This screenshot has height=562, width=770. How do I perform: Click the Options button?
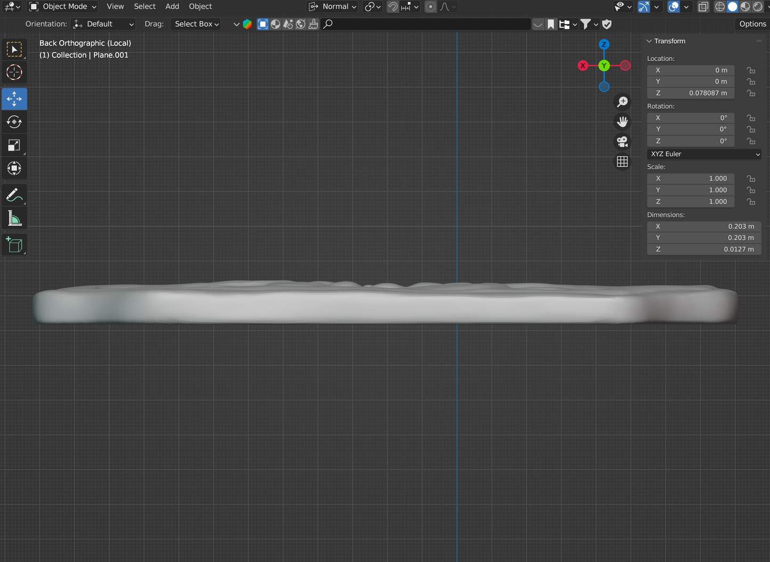752,24
